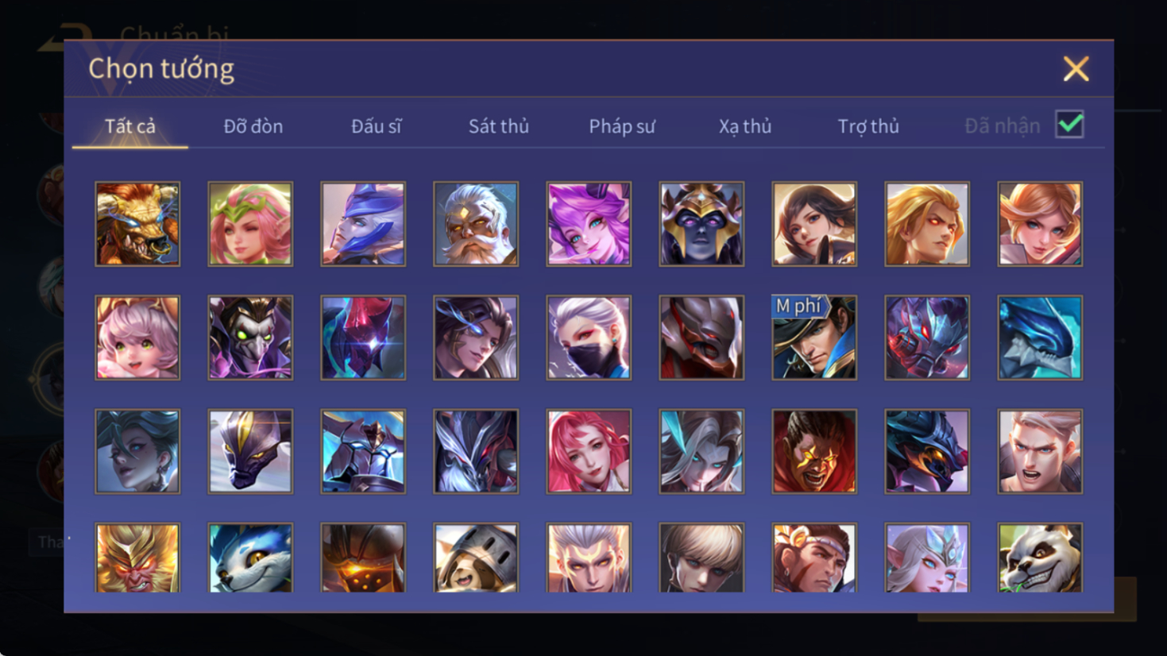Go to the Tất cả tab
The width and height of the screenshot is (1167, 656).
click(x=130, y=126)
